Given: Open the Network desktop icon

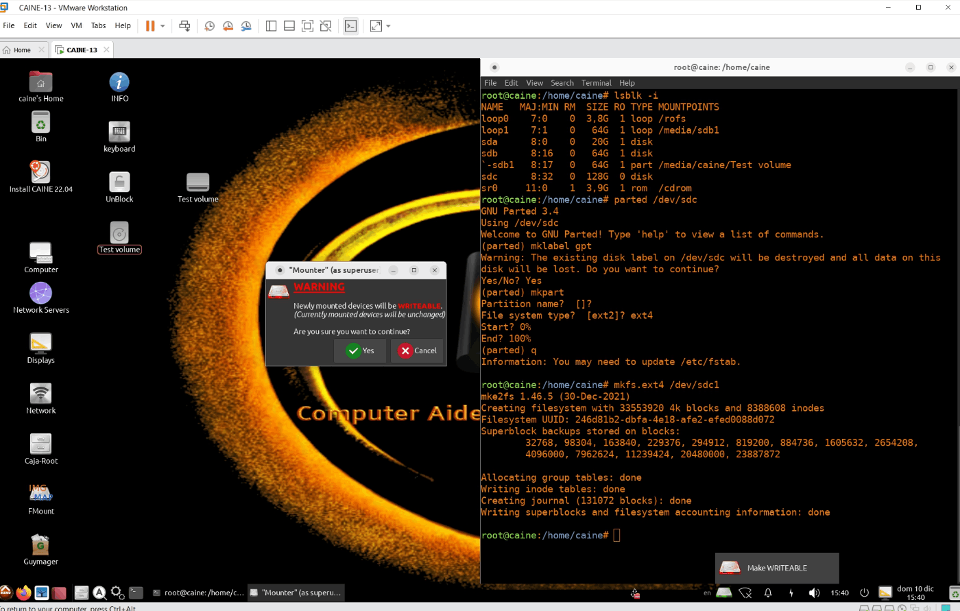Looking at the screenshot, I should (41, 398).
